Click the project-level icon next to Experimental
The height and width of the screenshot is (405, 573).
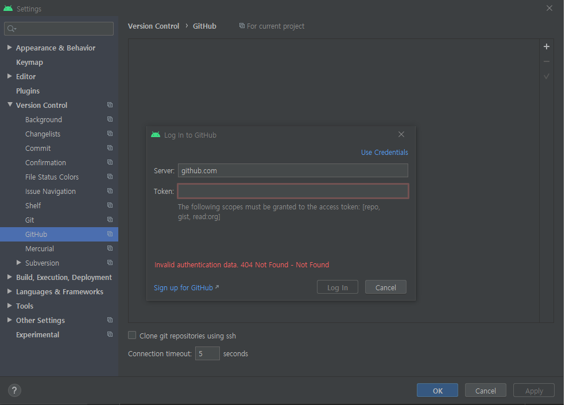coord(110,334)
